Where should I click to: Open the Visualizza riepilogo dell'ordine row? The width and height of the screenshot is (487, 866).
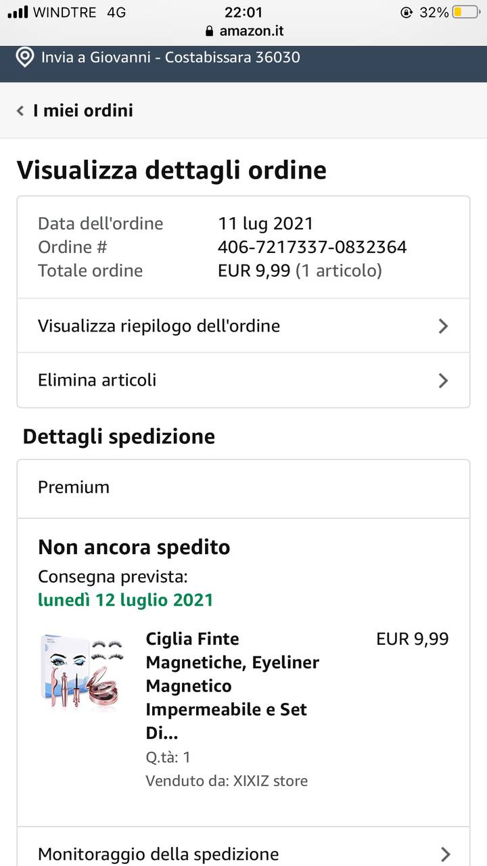[159, 326]
